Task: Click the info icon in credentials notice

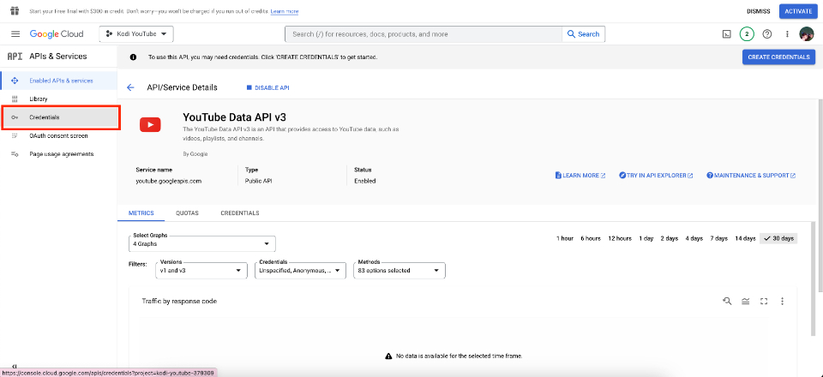Action: point(134,57)
